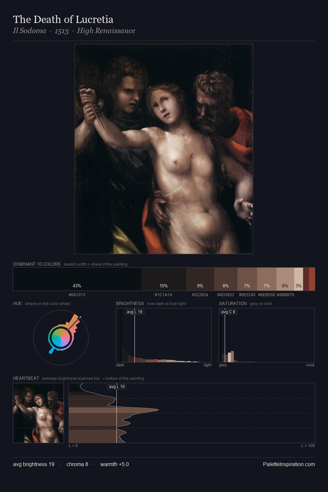Click the hex label #4D3932

(226, 295)
